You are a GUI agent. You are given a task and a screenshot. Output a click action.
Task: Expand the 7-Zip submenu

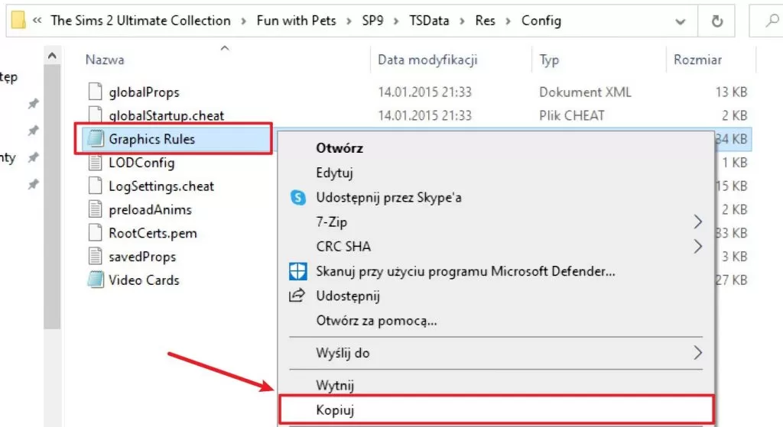coord(697,222)
